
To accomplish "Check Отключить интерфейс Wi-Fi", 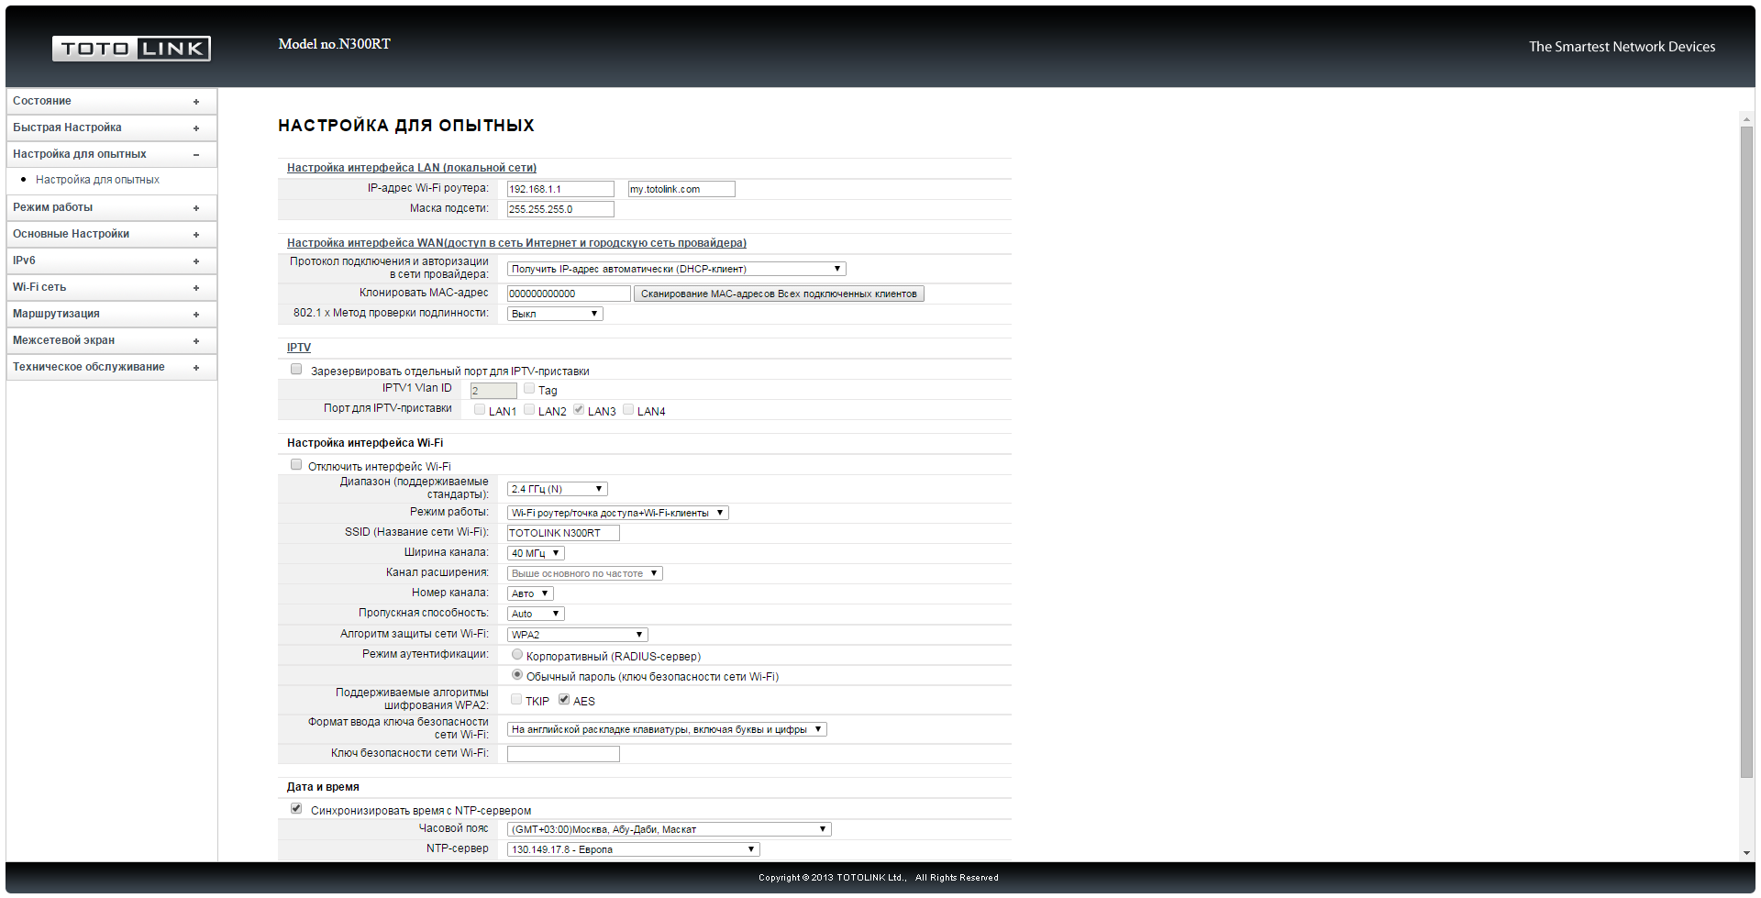I will [x=296, y=465].
